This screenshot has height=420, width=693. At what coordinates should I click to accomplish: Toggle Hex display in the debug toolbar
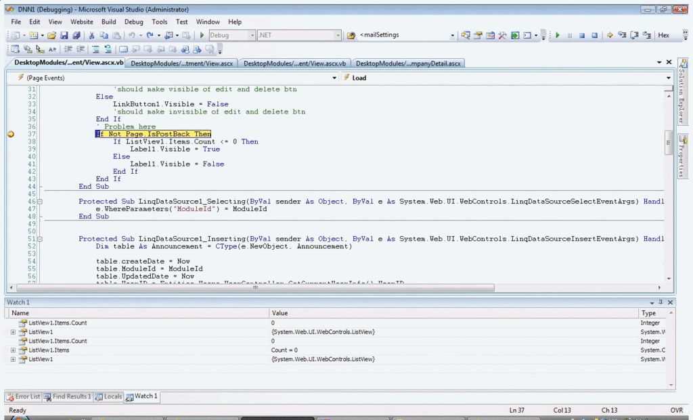tap(663, 35)
